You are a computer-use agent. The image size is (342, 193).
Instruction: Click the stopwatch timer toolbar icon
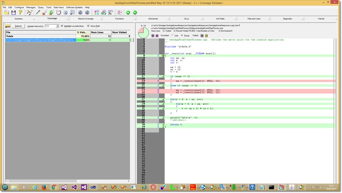[58, 12]
